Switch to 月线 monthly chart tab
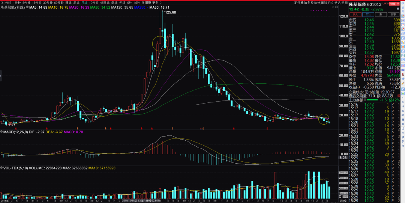405x203 pixels. pyautogui.click(x=84, y=3)
